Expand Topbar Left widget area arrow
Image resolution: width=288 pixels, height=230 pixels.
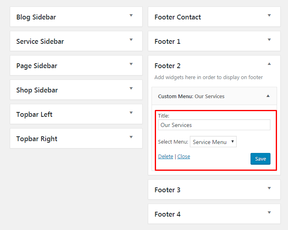click(x=131, y=113)
